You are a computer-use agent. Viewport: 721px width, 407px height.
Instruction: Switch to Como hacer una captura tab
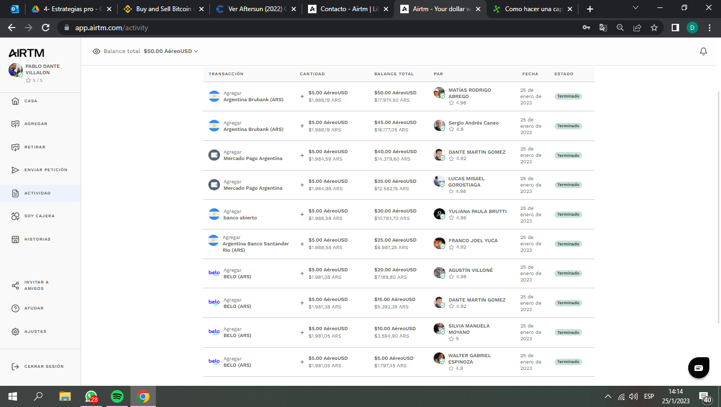pos(533,9)
